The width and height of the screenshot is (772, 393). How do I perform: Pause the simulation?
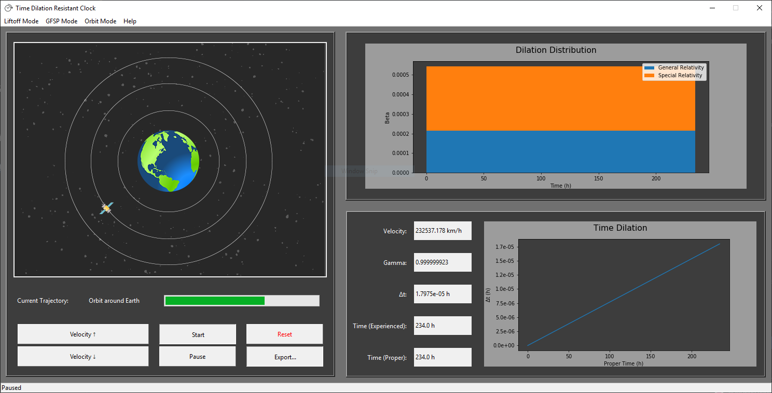(x=197, y=356)
